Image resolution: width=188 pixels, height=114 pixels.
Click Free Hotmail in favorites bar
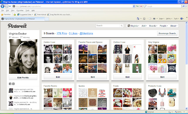coord(40,14)
